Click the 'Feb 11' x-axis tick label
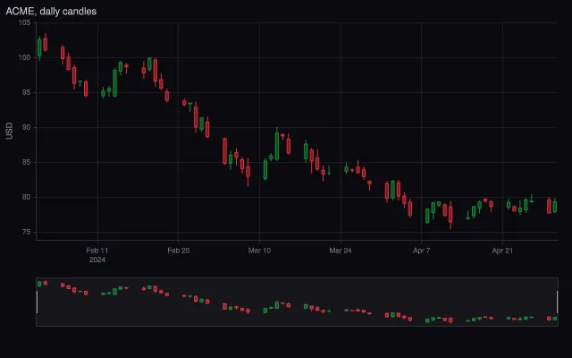The image size is (572, 358). click(97, 251)
